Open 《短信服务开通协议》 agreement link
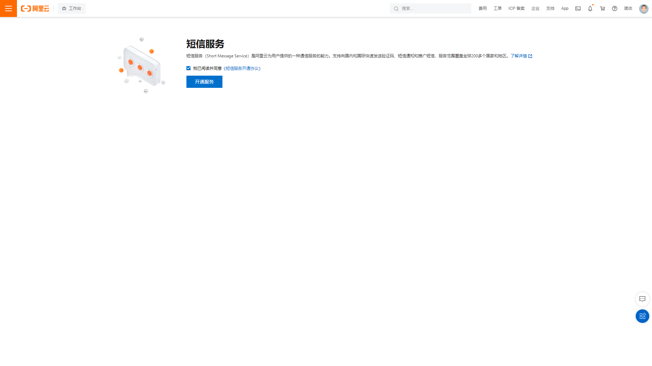652x366 pixels. pyautogui.click(x=242, y=69)
